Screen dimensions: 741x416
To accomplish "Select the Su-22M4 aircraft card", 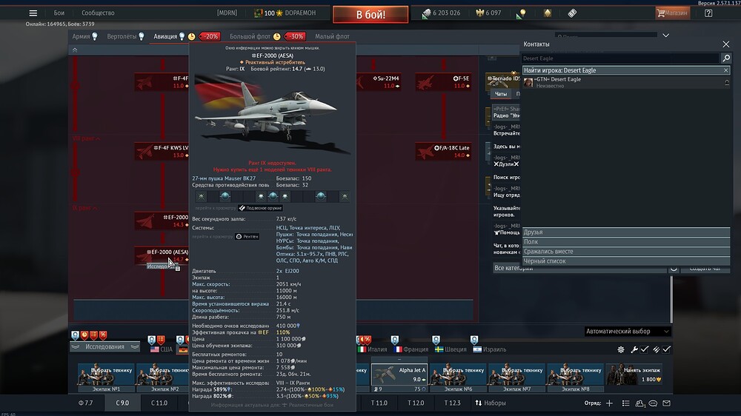I will click(379, 82).
